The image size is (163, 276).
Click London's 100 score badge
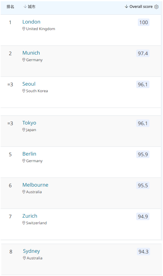coord(143,22)
